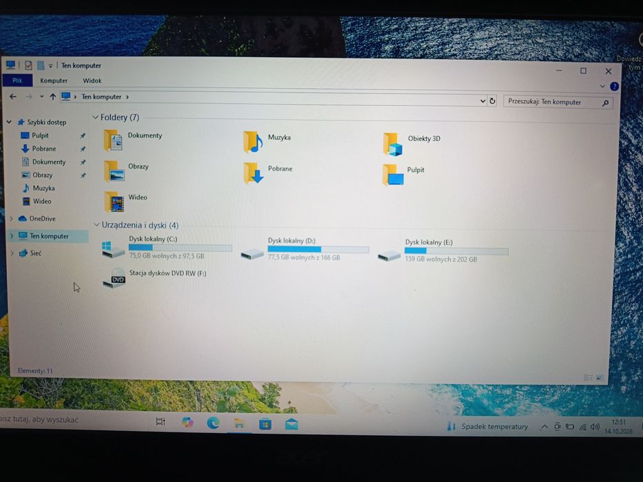Expand the OneDrive tree node
Image resolution: width=643 pixels, height=482 pixels.
coord(12,218)
